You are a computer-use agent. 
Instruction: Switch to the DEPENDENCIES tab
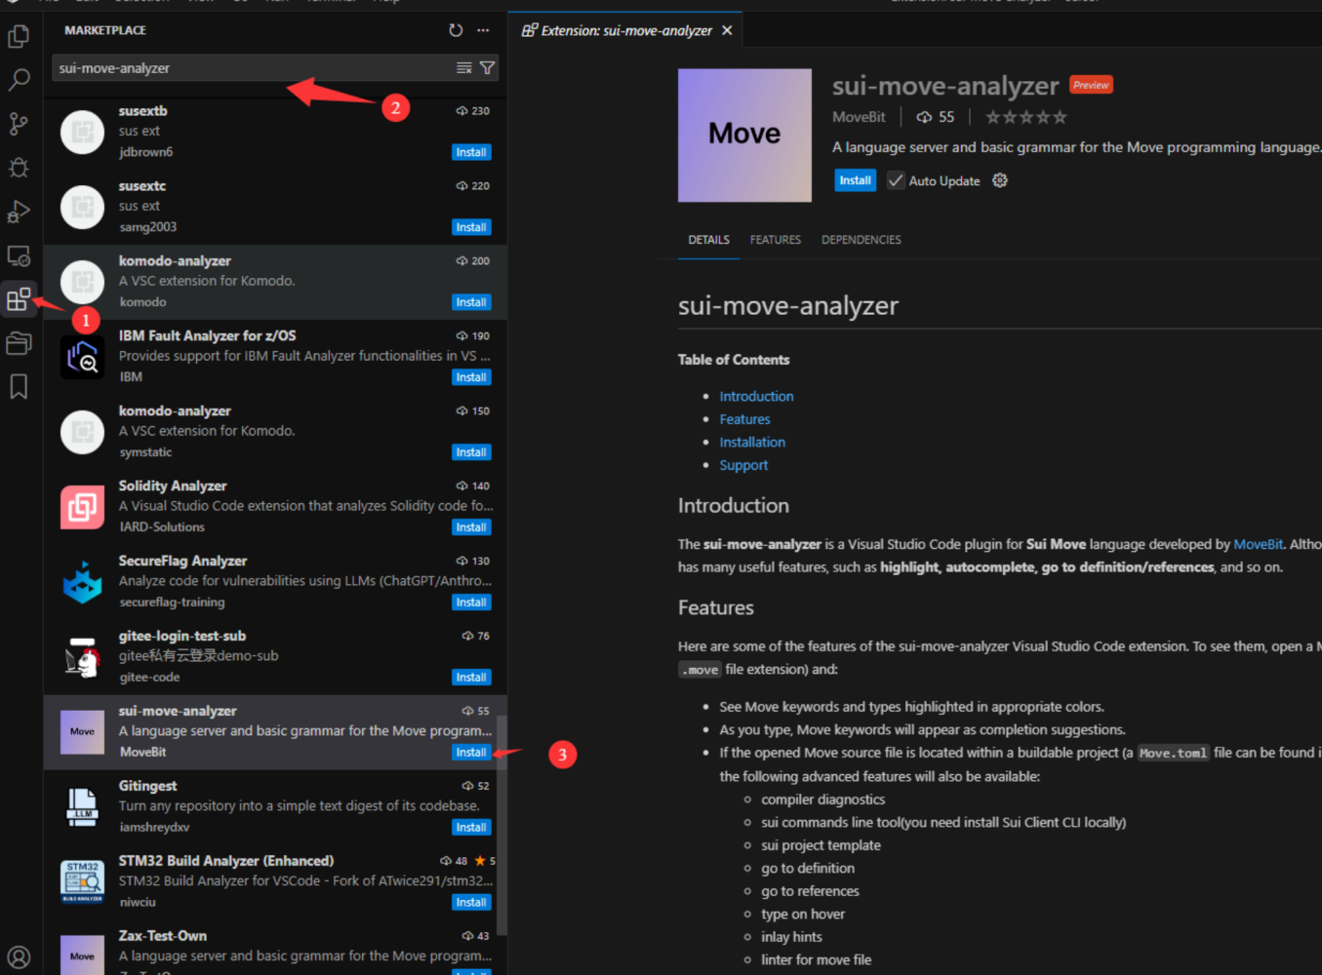click(x=861, y=240)
